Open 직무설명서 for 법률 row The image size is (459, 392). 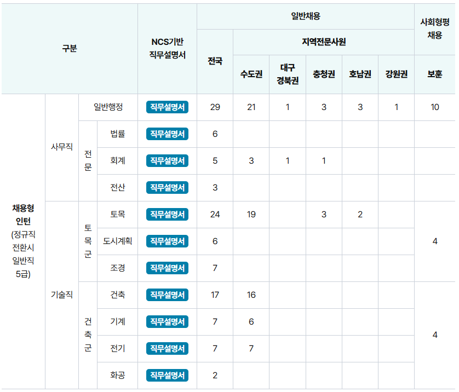click(167, 134)
